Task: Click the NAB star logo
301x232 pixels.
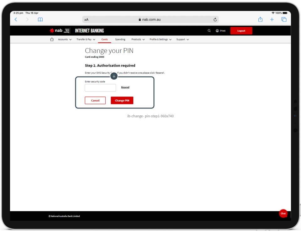Action: point(52,30)
